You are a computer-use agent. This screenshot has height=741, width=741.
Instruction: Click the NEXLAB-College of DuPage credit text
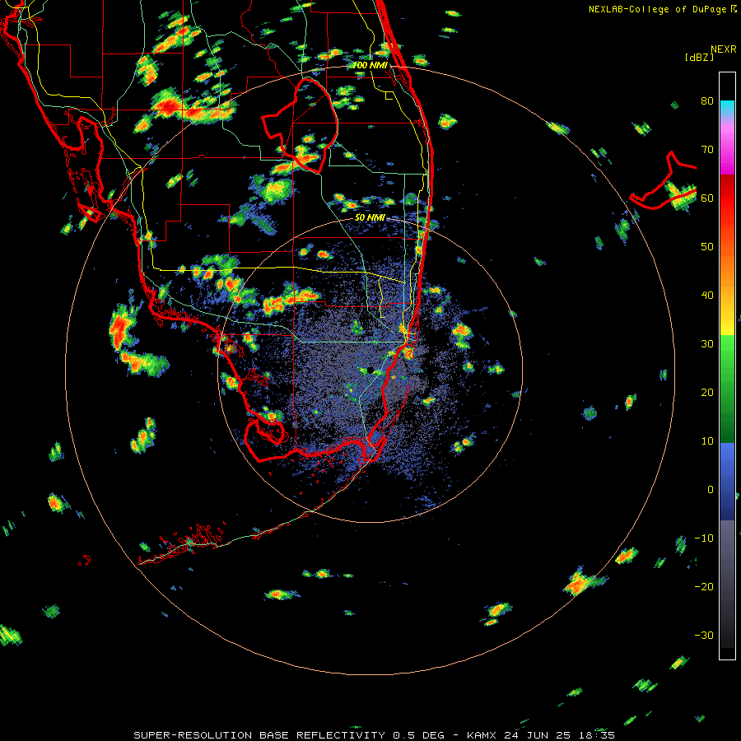point(659,9)
